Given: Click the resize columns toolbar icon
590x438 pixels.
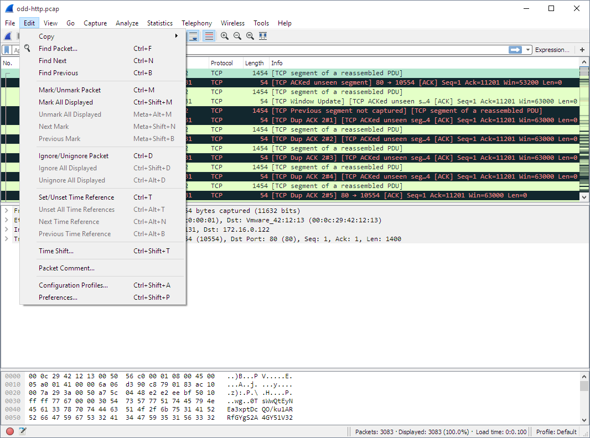Looking at the screenshot, I should [x=263, y=36].
